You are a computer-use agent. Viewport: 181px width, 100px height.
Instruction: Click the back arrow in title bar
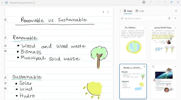[x=2, y=3]
